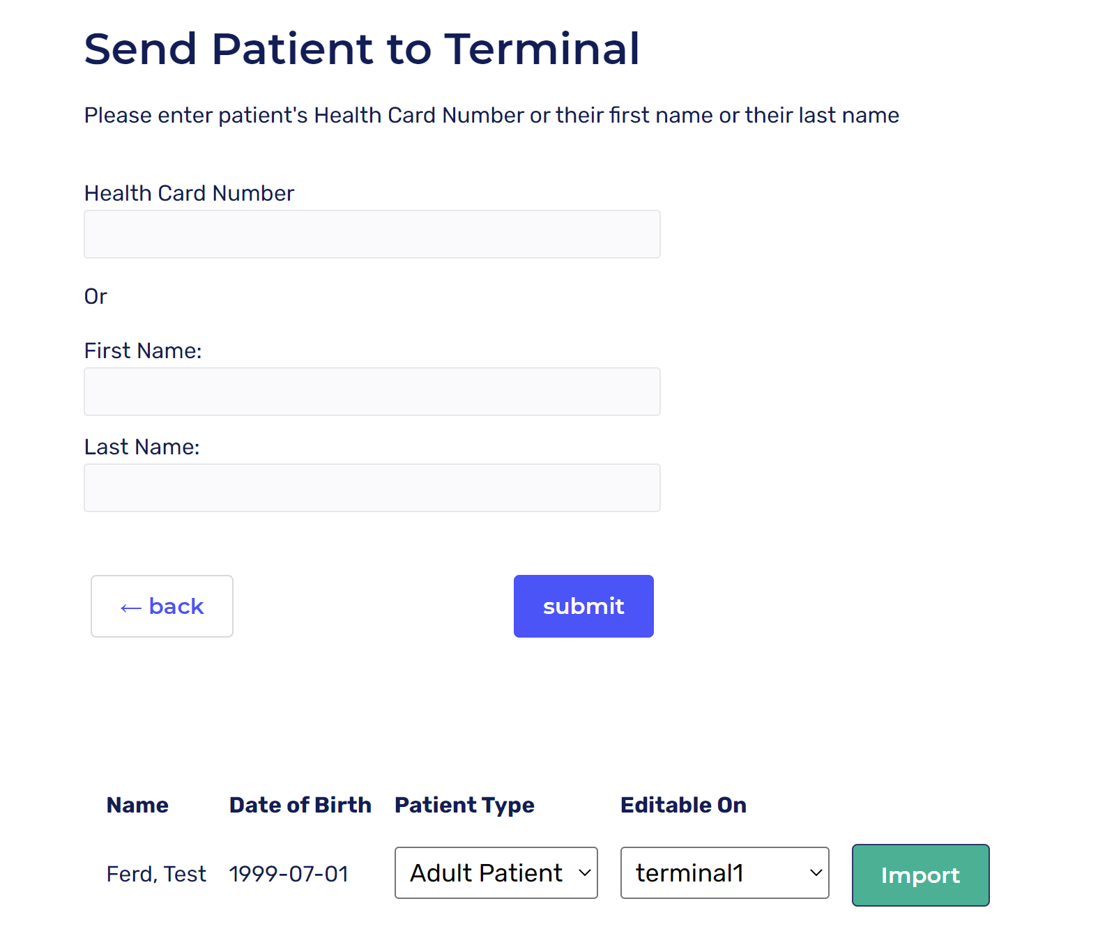1114x931 pixels.
Task: Open the Adult Patient type dropdown
Action: click(496, 873)
